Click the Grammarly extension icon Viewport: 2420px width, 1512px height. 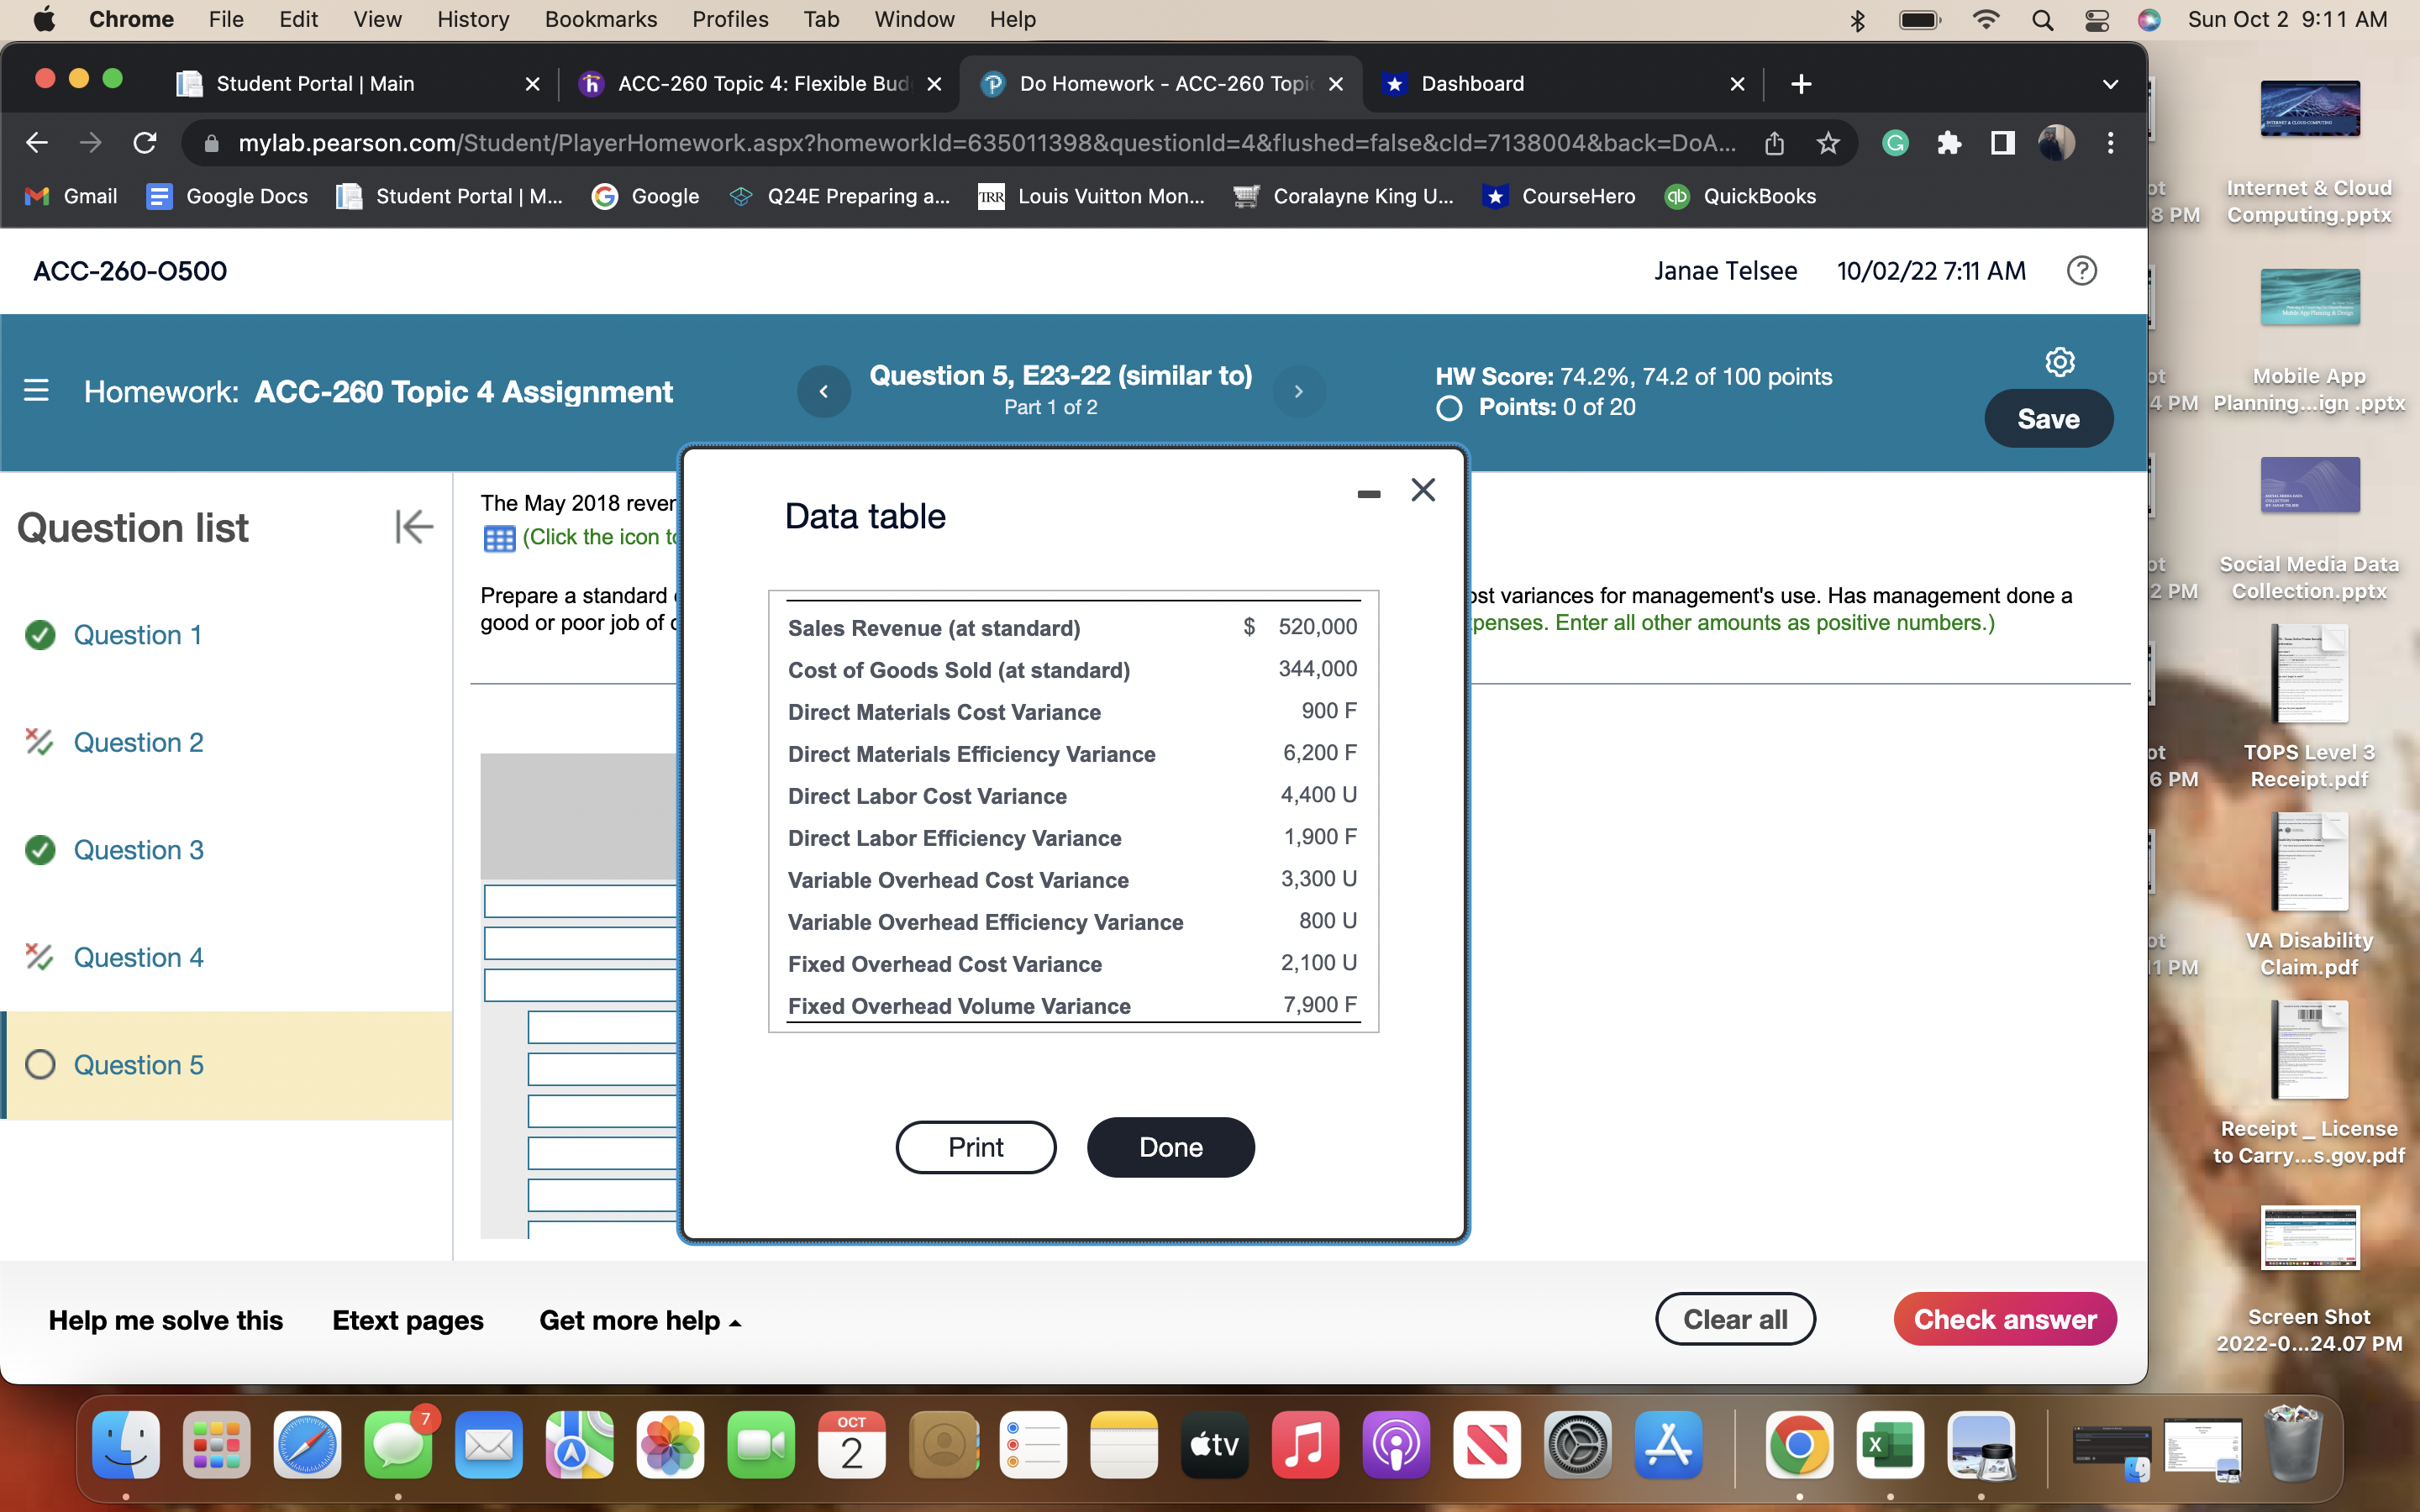pos(1895,143)
